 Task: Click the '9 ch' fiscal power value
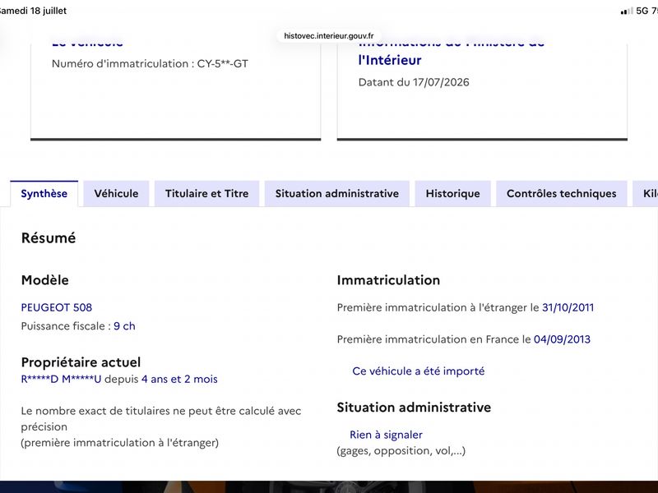click(125, 326)
